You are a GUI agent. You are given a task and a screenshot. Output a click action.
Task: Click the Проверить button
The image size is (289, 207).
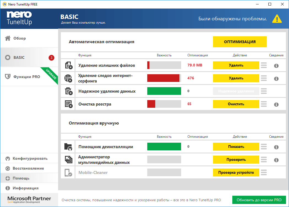(236, 160)
